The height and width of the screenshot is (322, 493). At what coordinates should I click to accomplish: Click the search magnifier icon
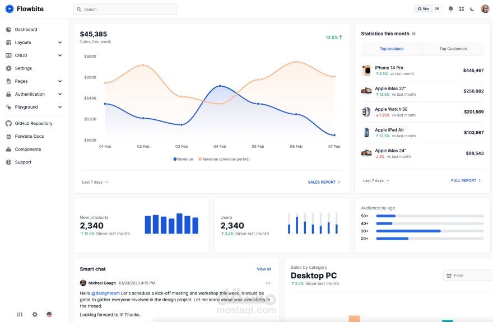tap(79, 10)
